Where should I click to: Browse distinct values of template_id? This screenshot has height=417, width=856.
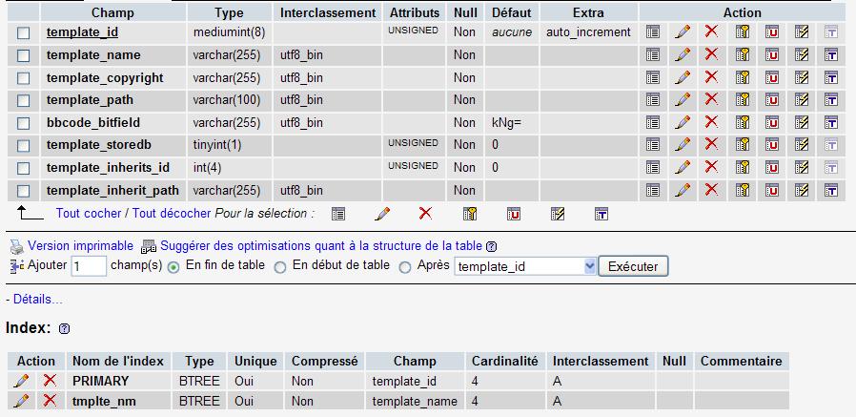652,32
